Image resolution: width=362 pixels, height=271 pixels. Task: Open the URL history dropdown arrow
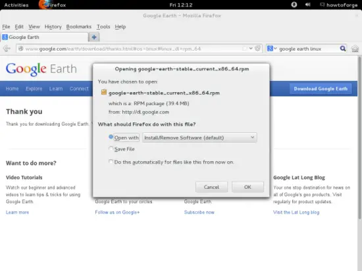coord(251,49)
